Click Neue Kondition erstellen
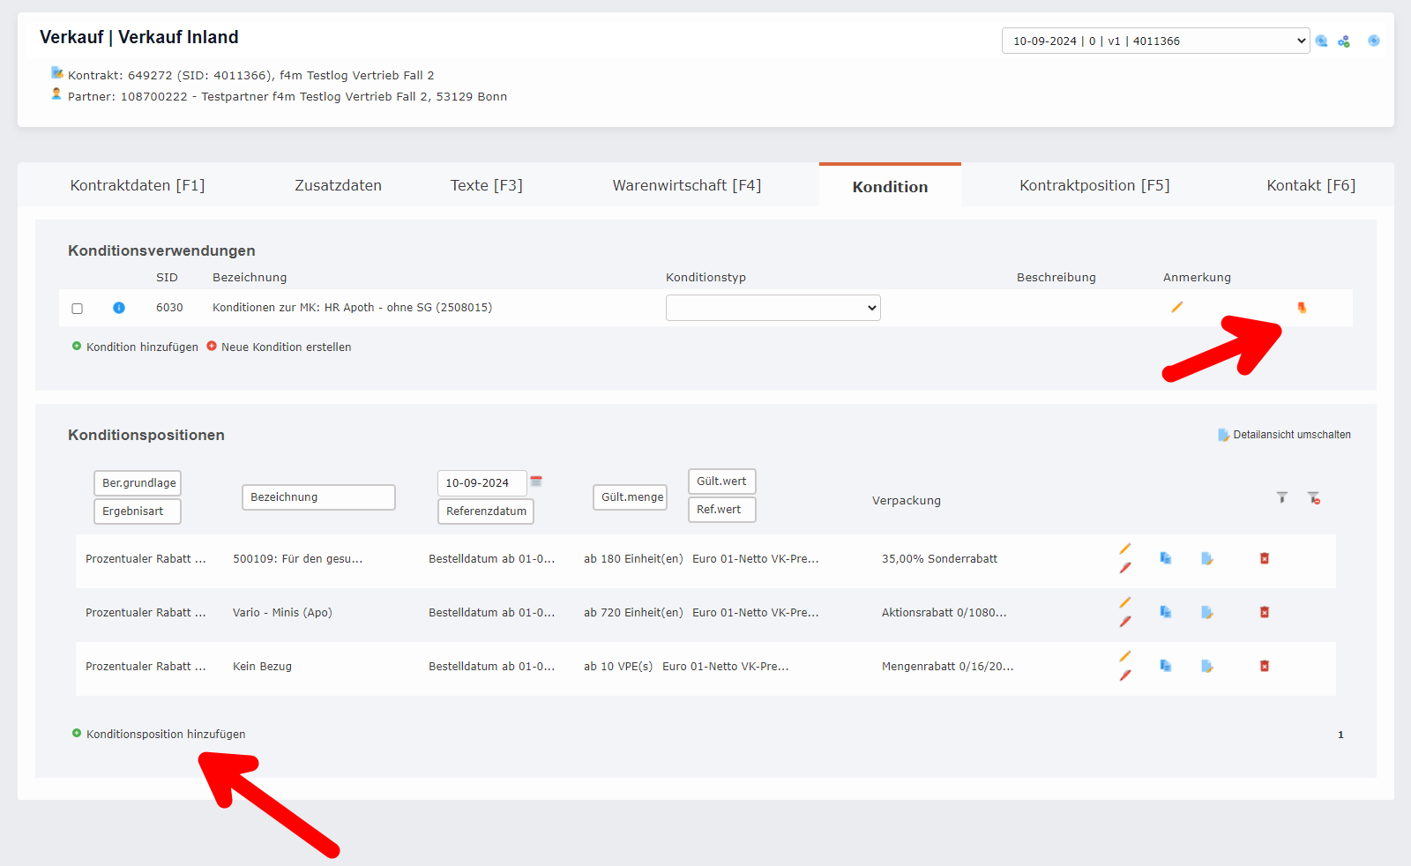This screenshot has height=866, width=1411. (286, 347)
